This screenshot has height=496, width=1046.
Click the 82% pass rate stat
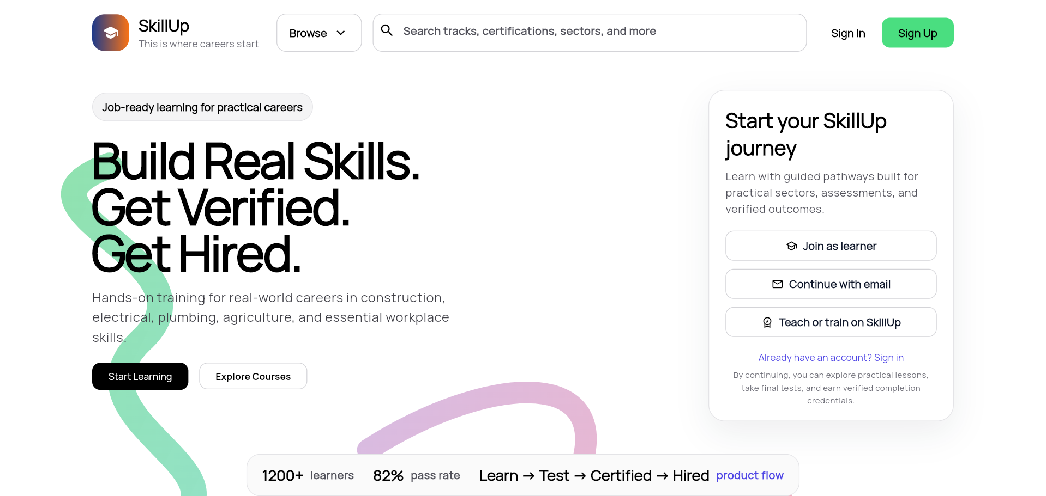coord(416,475)
